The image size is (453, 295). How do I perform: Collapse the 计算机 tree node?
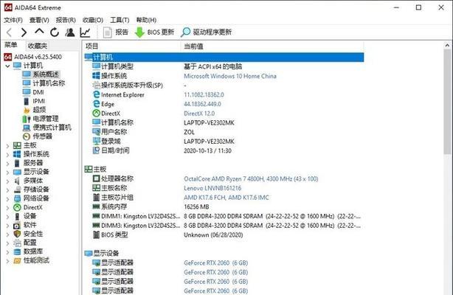pyautogui.click(x=8, y=66)
